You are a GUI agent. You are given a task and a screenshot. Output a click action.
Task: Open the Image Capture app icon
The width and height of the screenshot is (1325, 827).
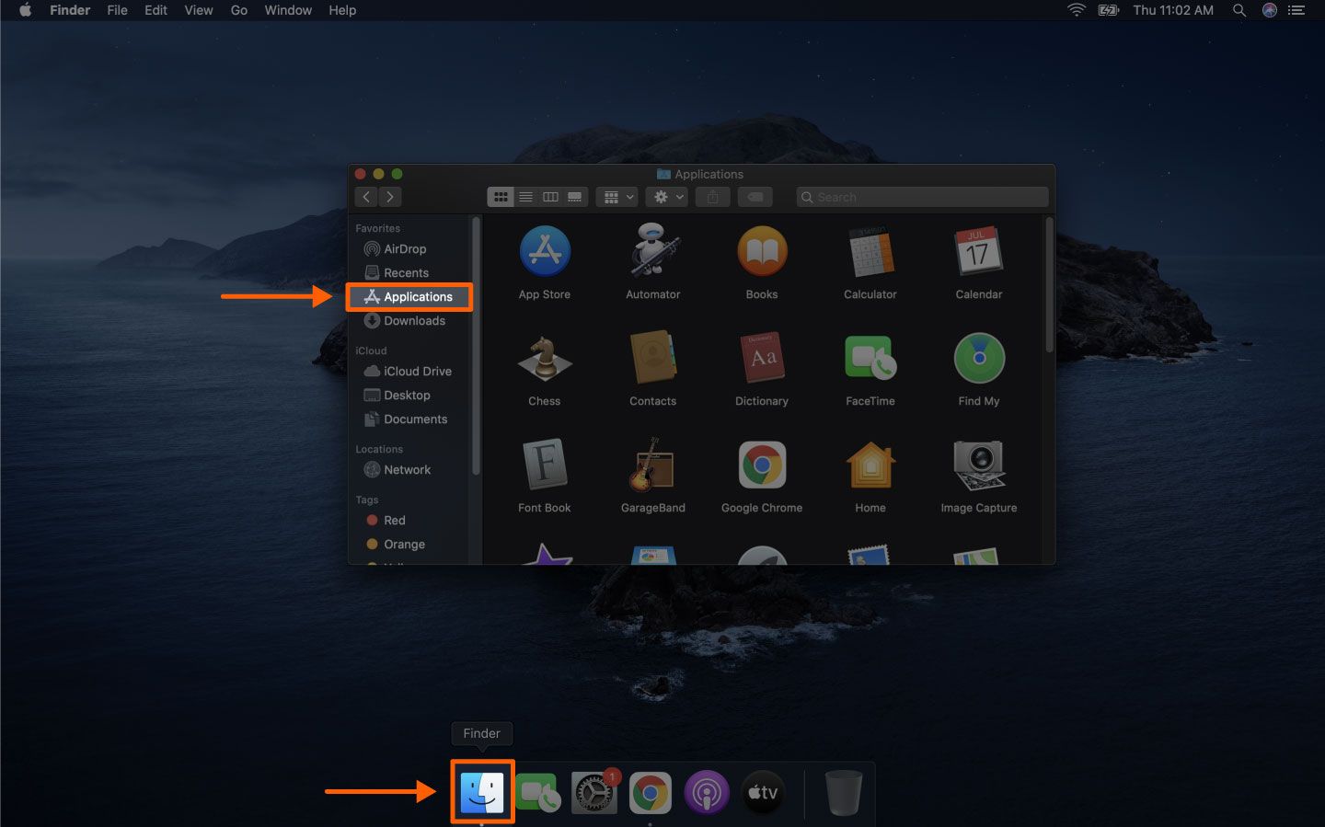click(x=979, y=465)
